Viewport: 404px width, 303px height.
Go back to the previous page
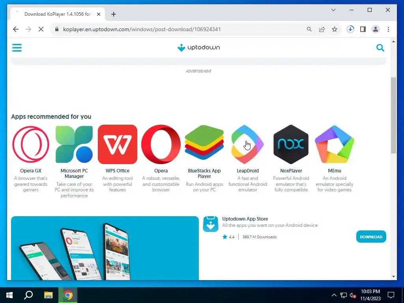pyautogui.click(x=16, y=29)
